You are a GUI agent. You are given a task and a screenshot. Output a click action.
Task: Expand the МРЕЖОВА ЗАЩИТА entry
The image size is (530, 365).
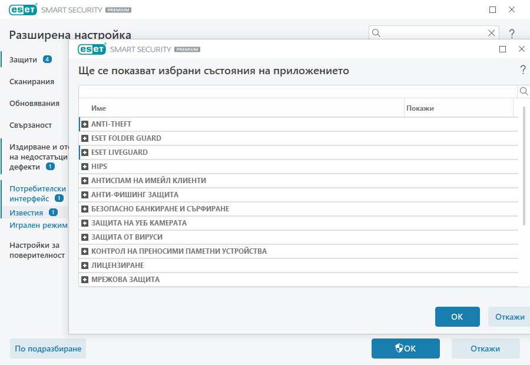84,279
